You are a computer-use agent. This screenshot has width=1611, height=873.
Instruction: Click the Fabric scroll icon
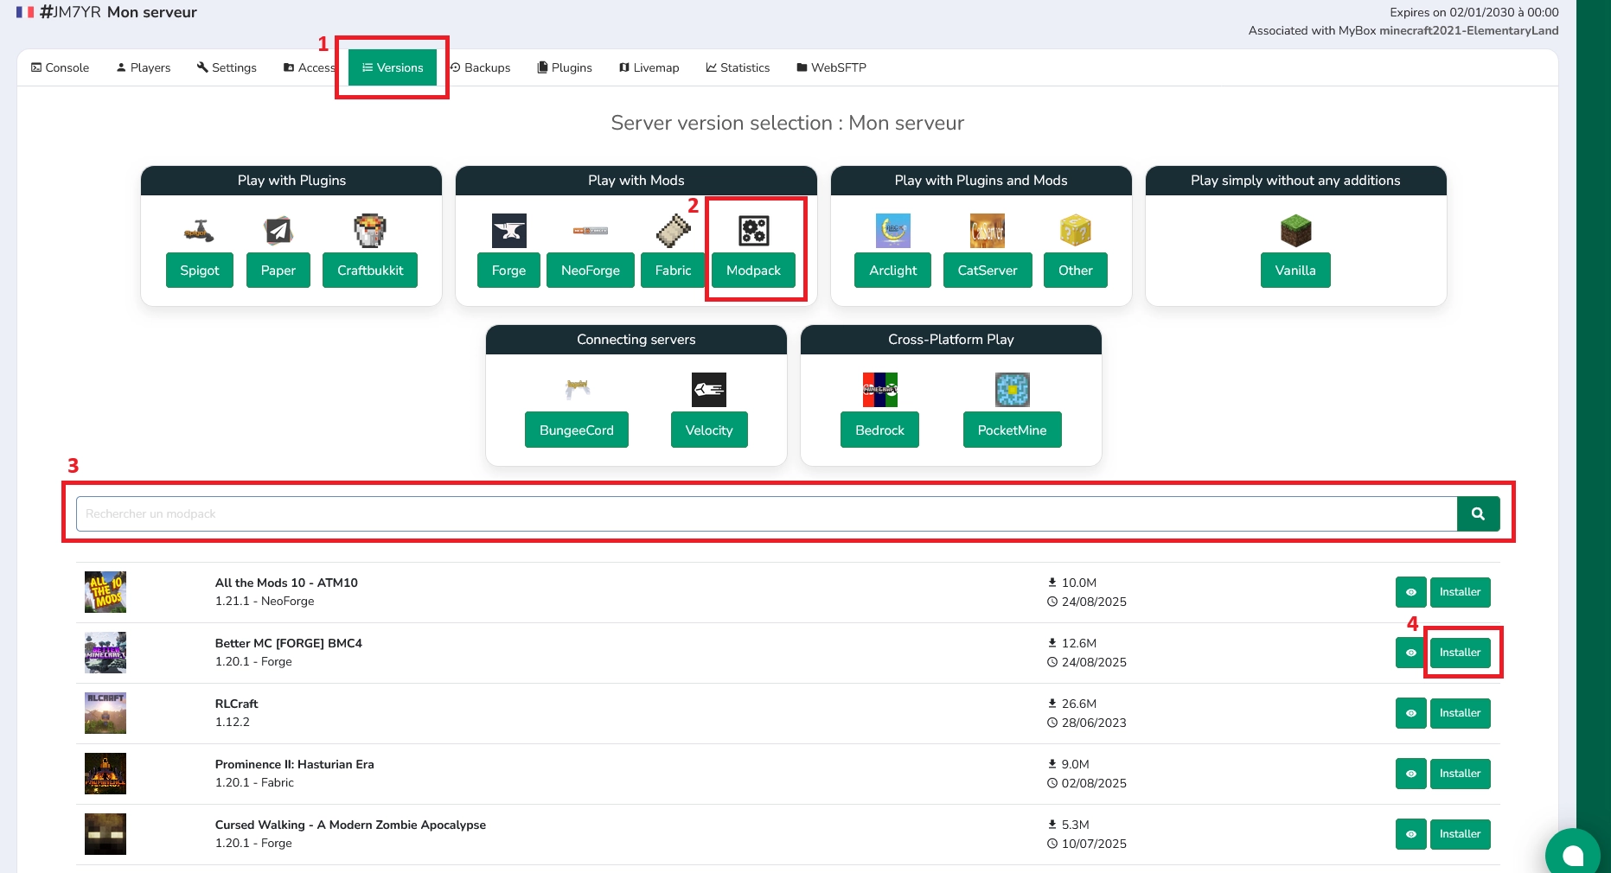click(x=674, y=231)
